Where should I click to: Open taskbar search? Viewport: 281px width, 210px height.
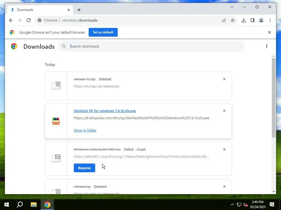click(x=20, y=205)
